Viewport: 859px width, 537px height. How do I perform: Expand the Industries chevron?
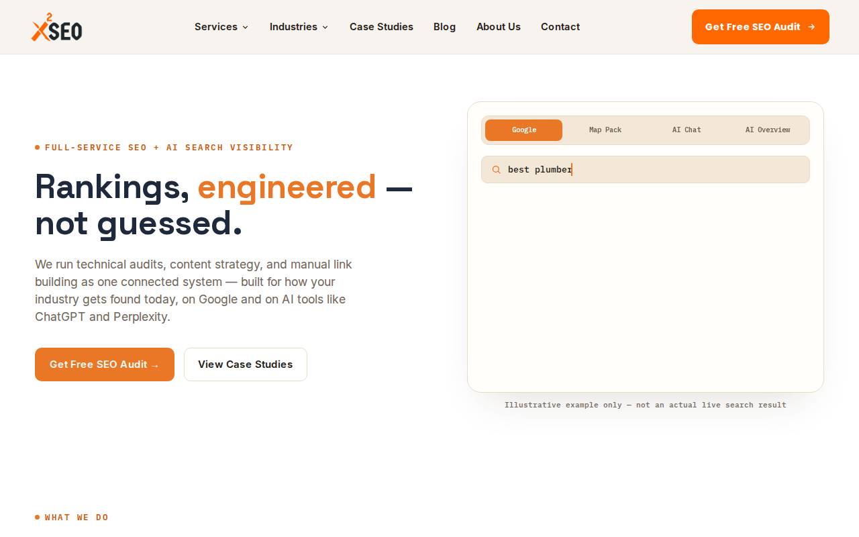325,27
